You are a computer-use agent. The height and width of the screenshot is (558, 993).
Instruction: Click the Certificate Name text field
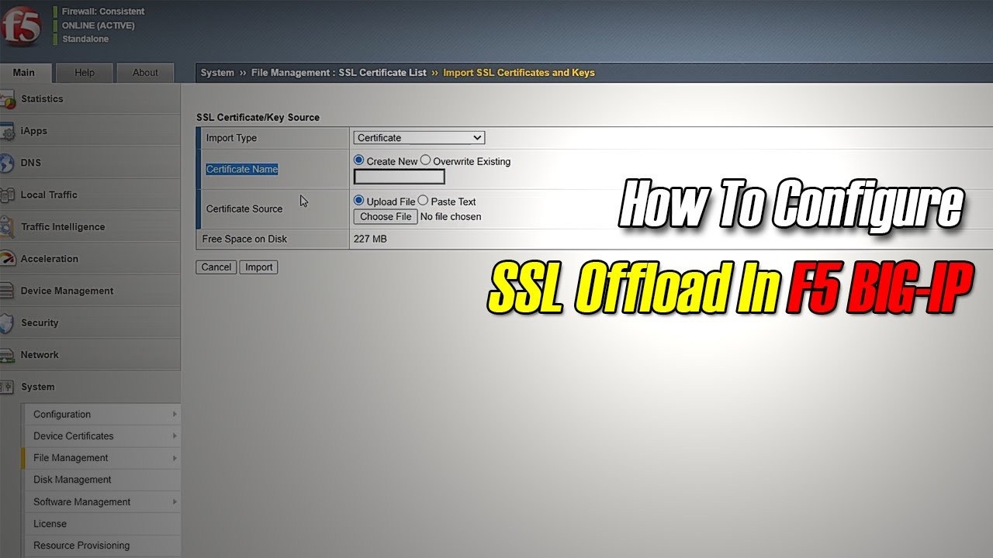point(399,177)
